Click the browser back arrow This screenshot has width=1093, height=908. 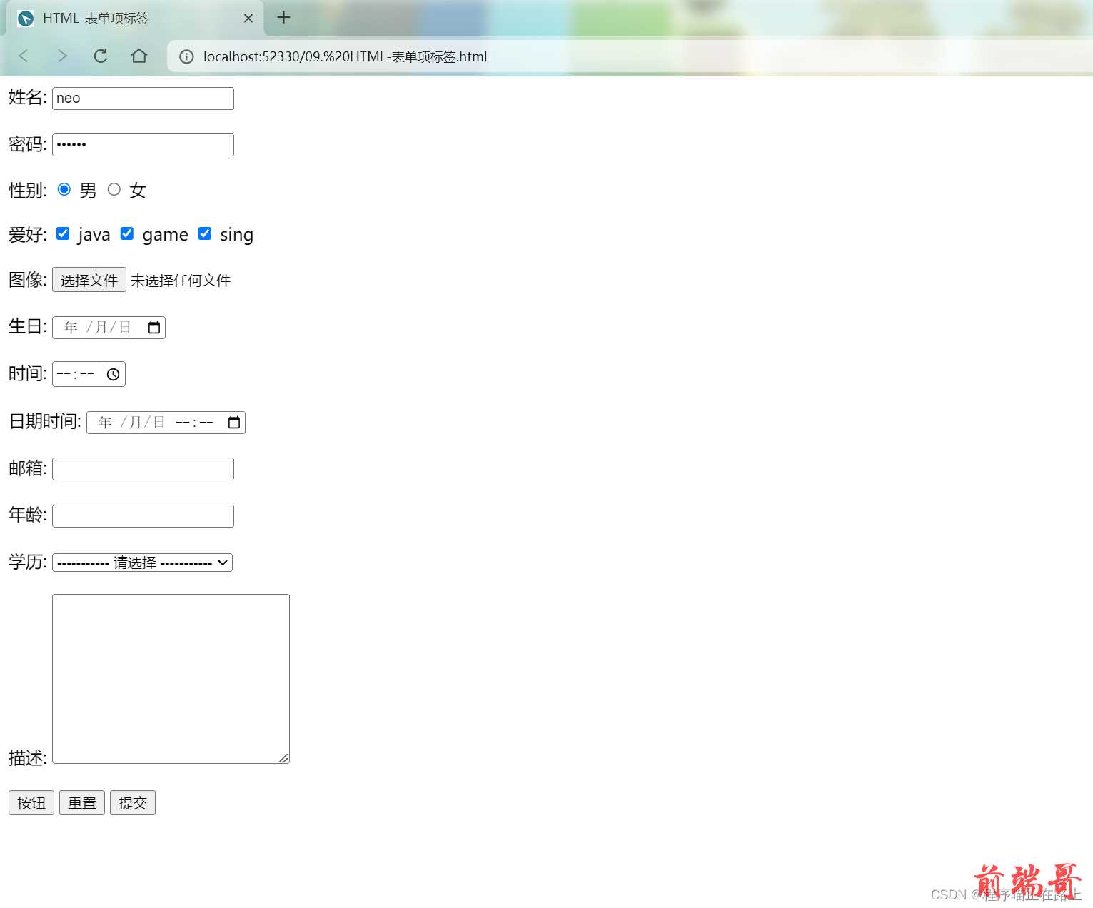(23, 56)
